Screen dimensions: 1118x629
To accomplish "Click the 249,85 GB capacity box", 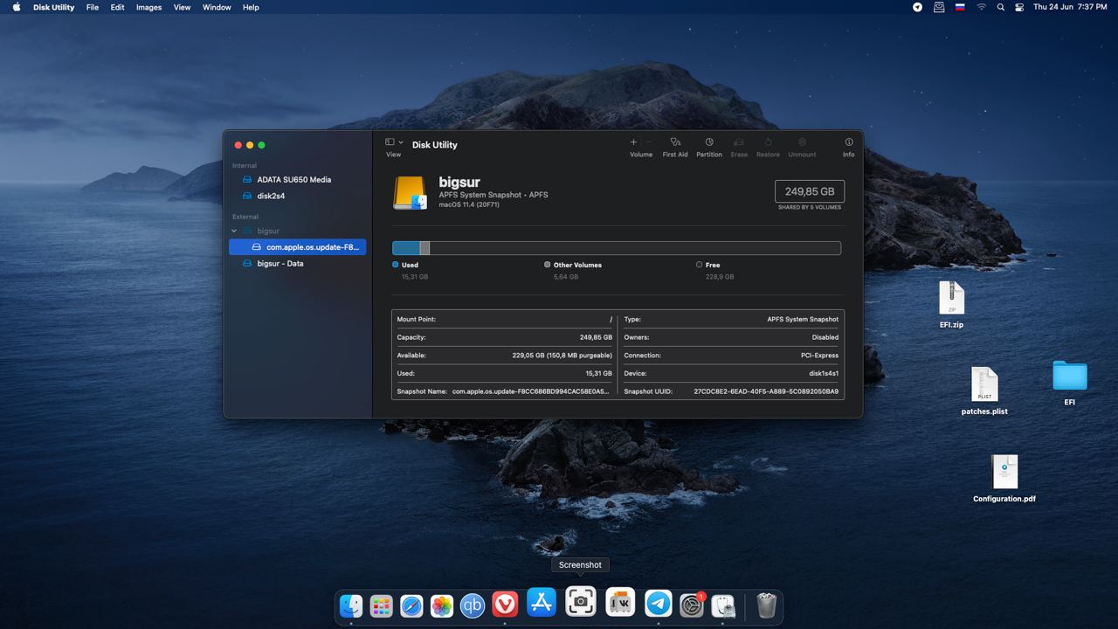I will (x=810, y=191).
